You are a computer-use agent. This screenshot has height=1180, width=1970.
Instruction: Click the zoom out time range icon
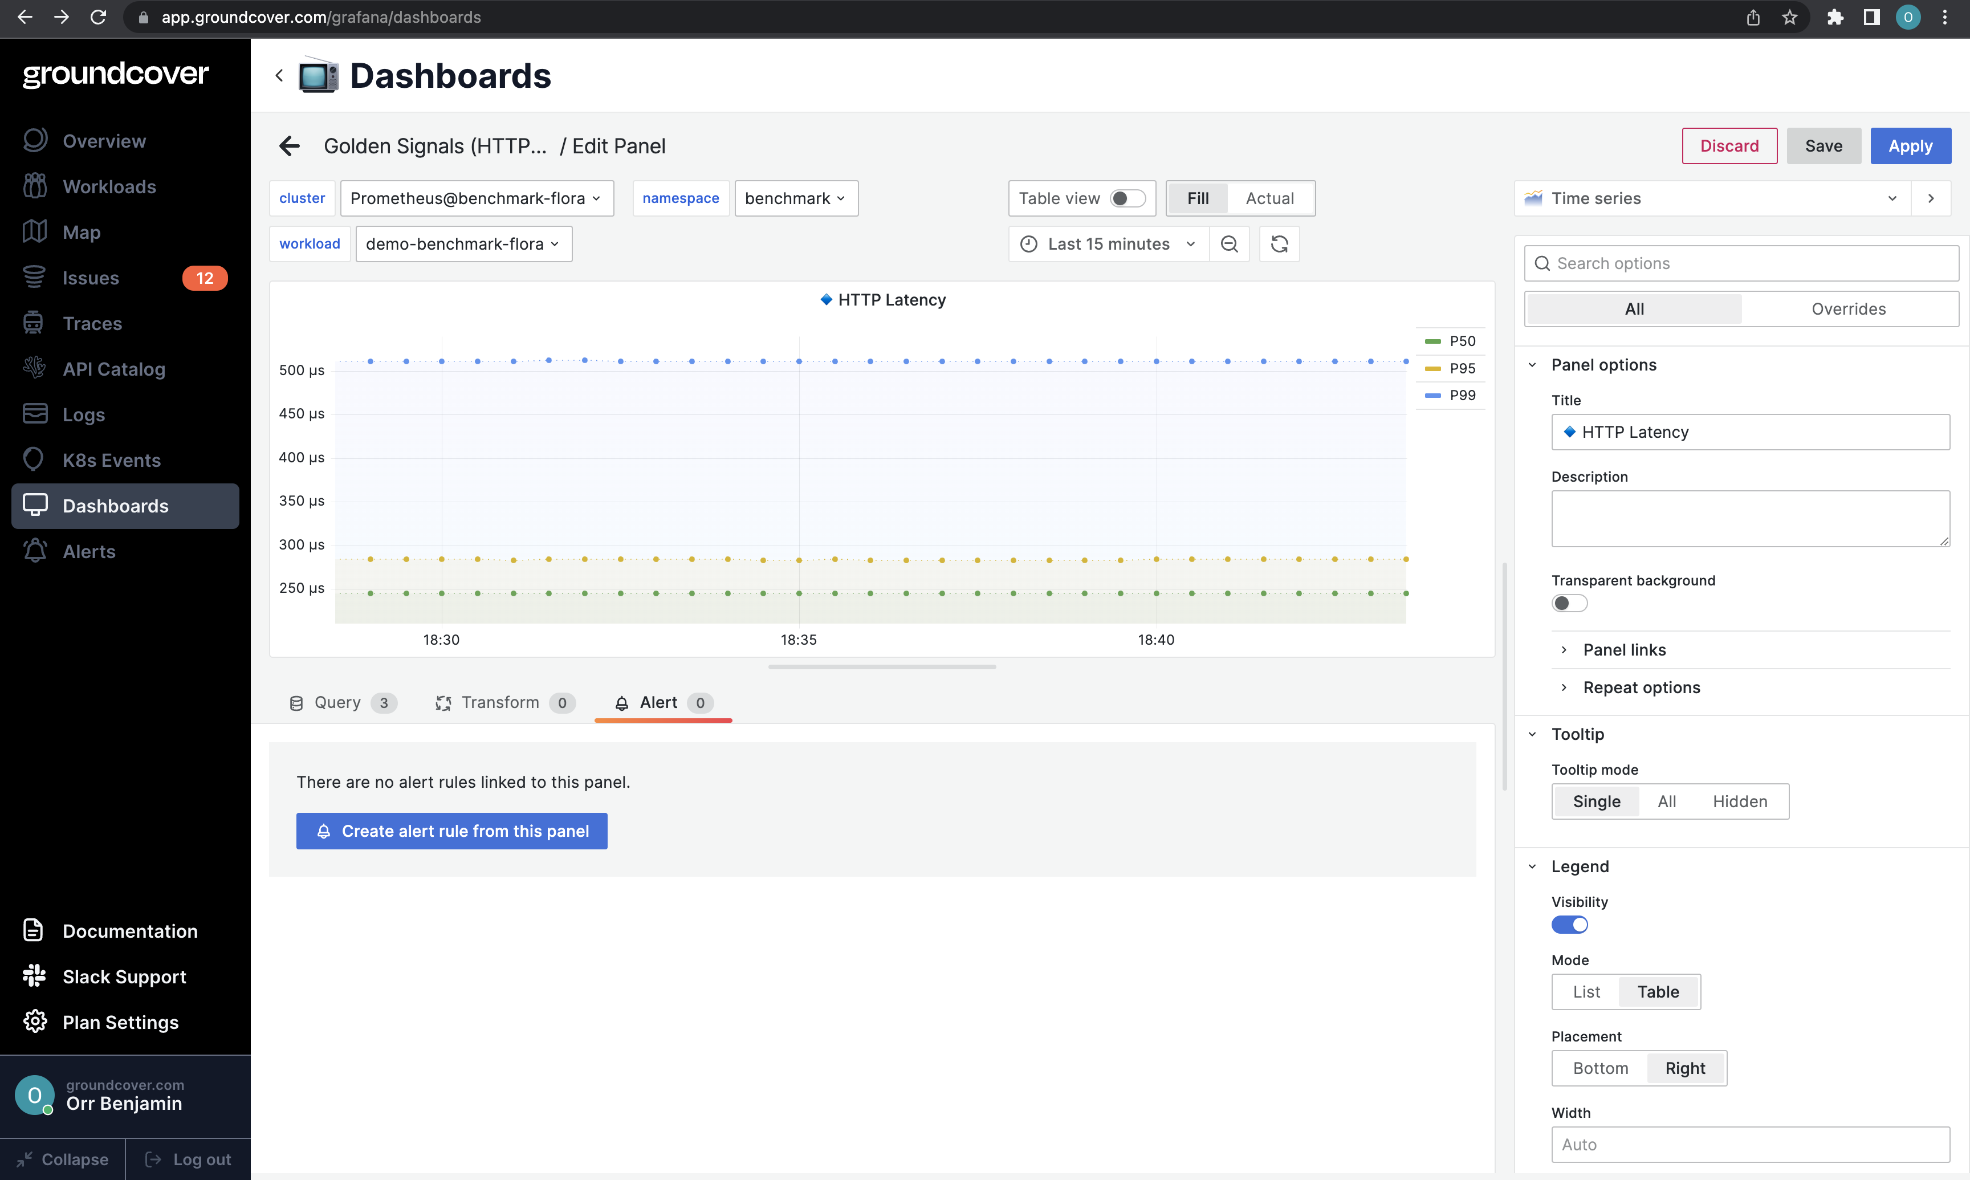(1229, 244)
